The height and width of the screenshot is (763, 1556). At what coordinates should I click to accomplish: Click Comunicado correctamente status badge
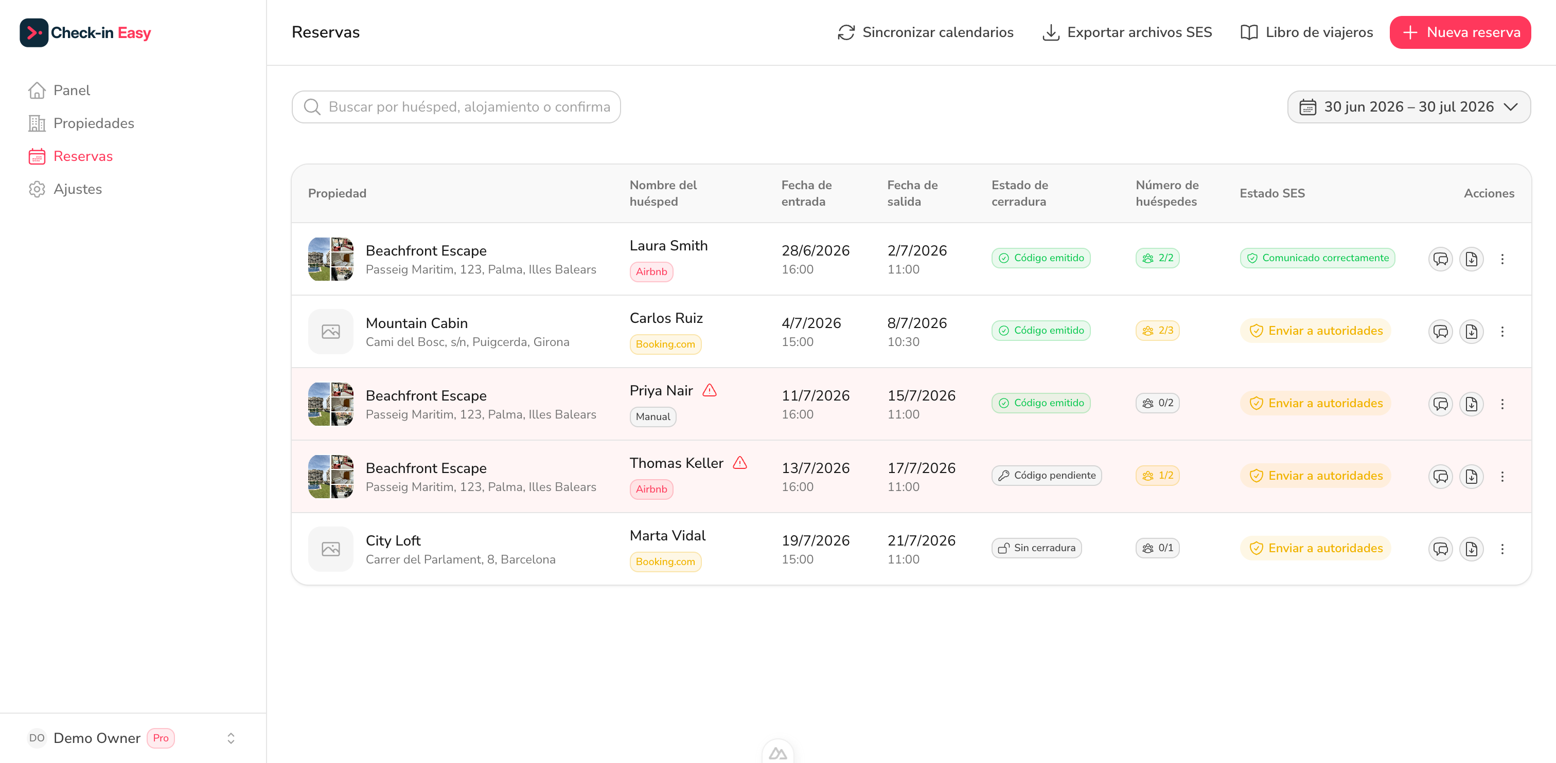click(1317, 258)
